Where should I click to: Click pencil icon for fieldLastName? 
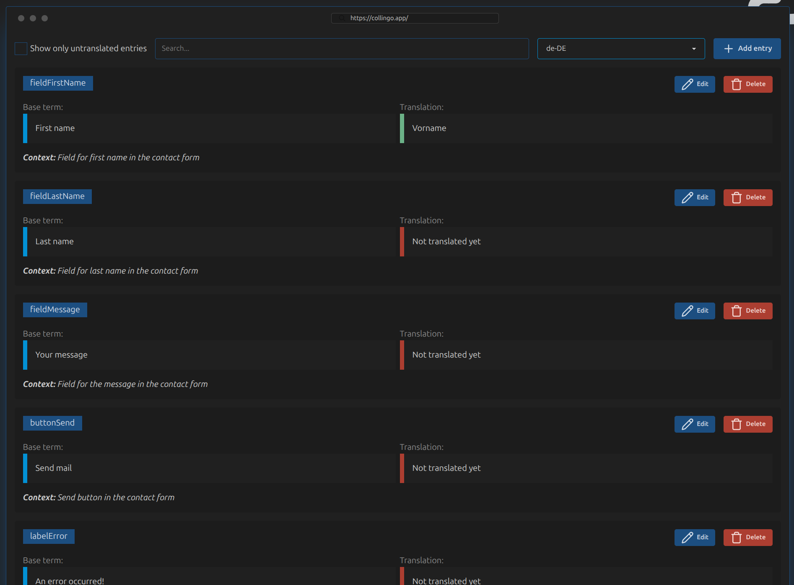tap(688, 198)
